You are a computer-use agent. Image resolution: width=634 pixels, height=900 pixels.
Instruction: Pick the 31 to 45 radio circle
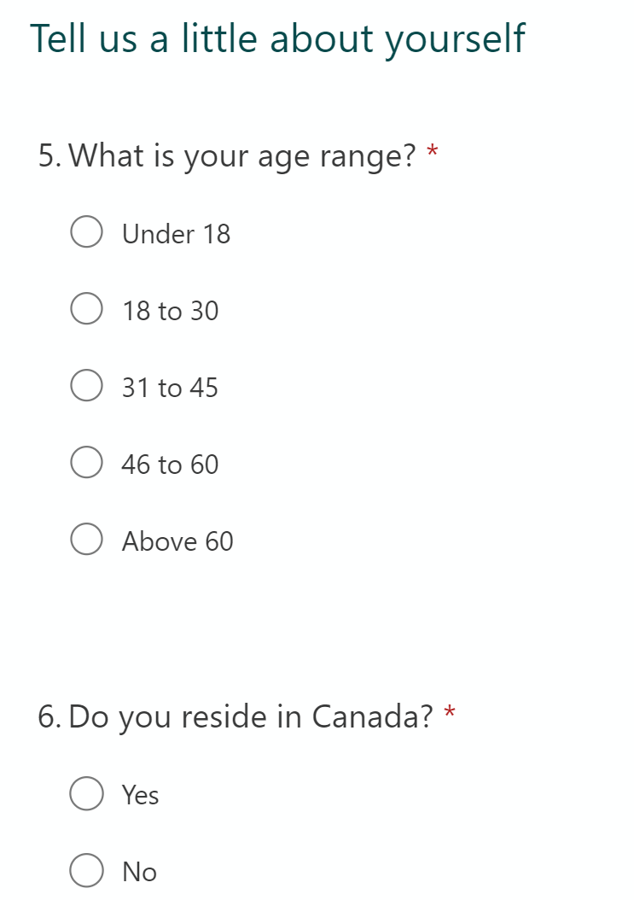[x=87, y=385]
